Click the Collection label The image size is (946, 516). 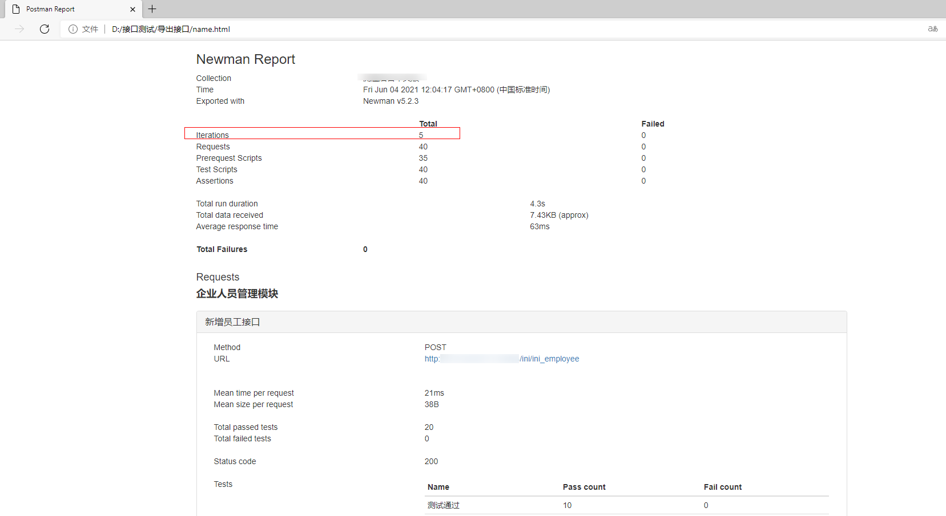214,78
